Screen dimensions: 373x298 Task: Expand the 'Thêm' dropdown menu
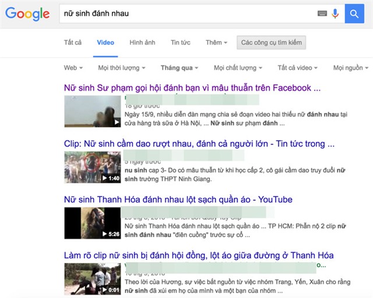216,42
